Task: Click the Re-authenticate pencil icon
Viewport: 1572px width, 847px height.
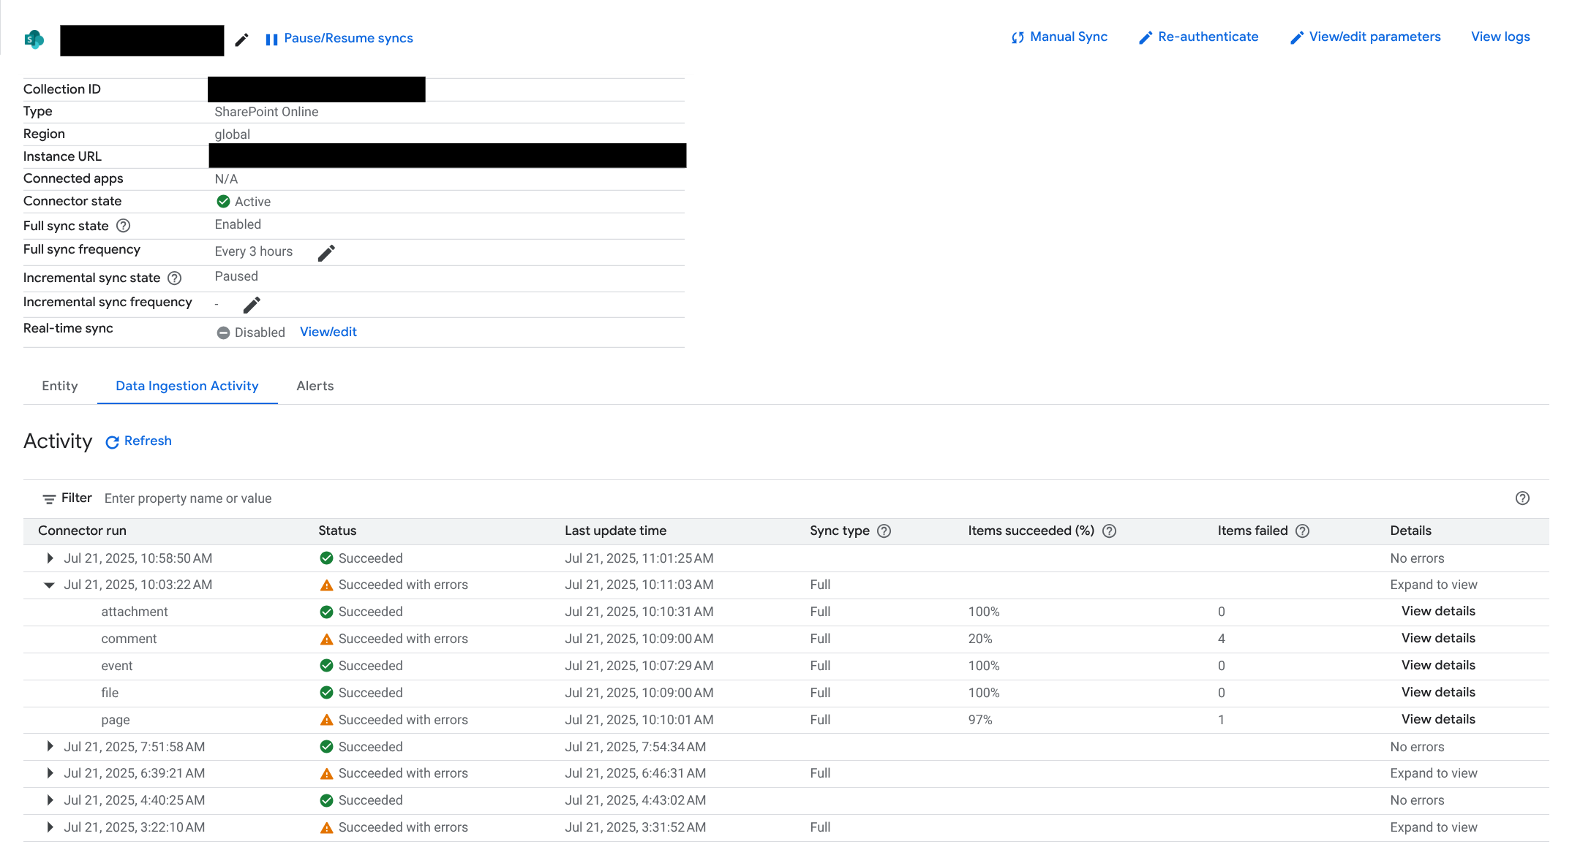Action: [1145, 37]
